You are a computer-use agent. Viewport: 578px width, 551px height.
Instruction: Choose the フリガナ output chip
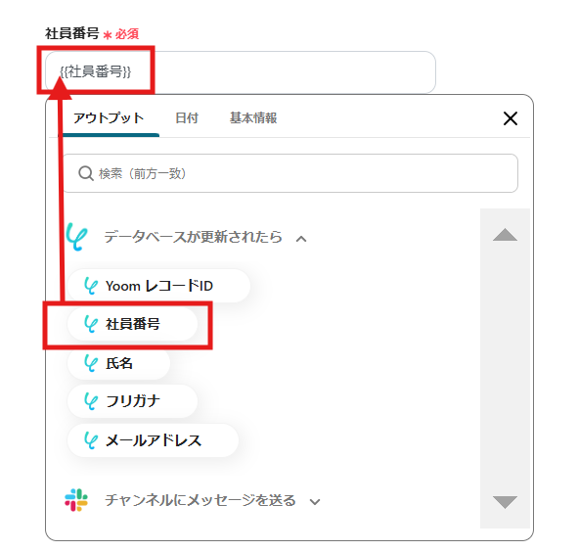pos(132,401)
